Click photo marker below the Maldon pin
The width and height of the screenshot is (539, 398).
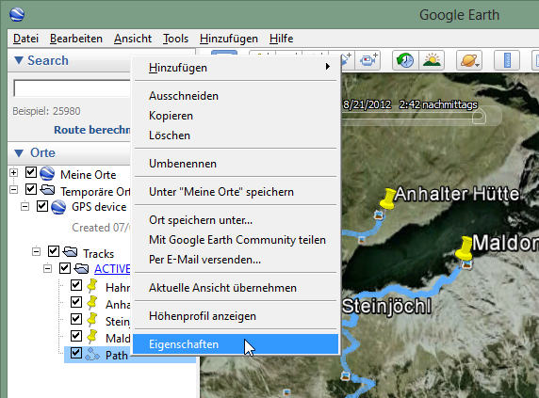[466, 263]
